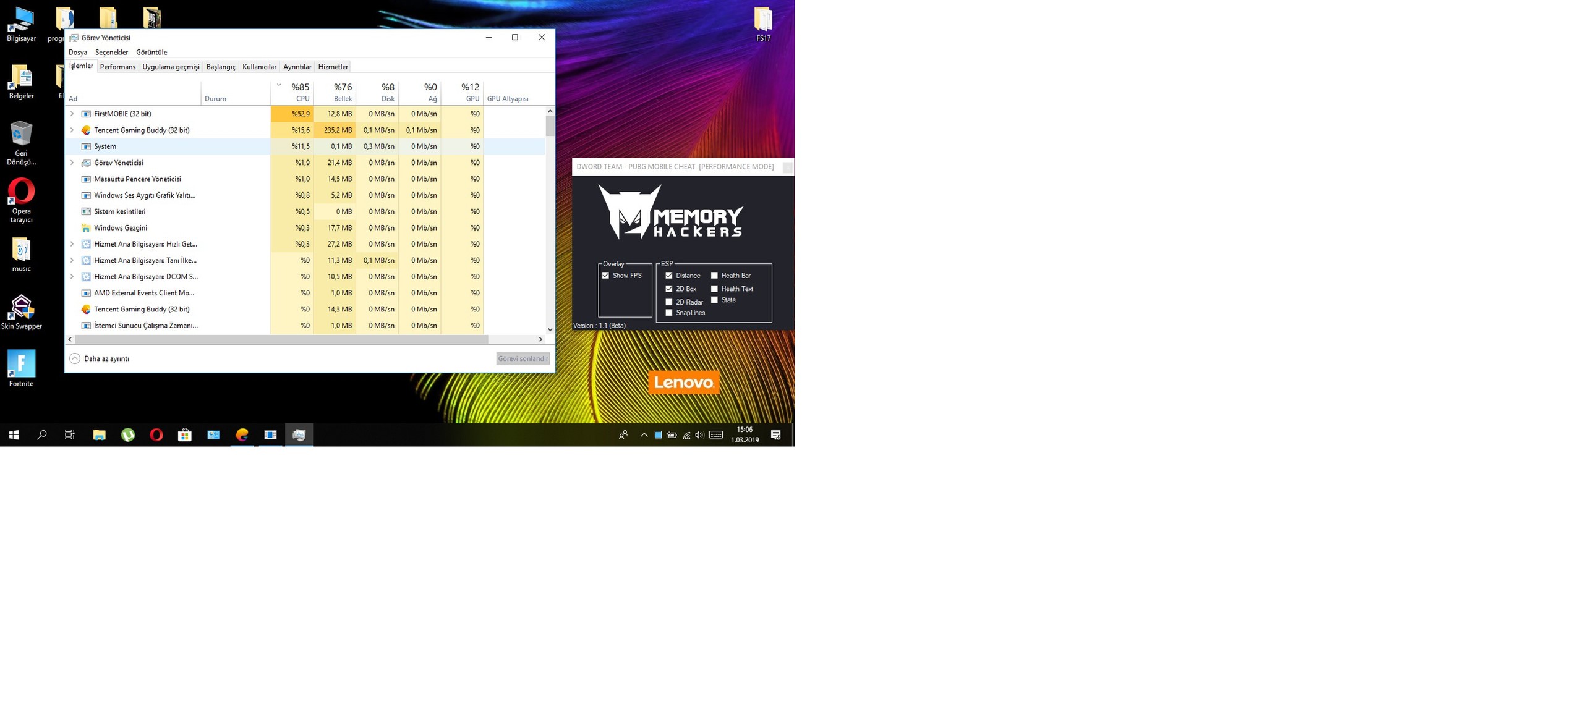
Task: Open the FS17 folder on the desktop
Action: pyautogui.click(x=763, y=25)
